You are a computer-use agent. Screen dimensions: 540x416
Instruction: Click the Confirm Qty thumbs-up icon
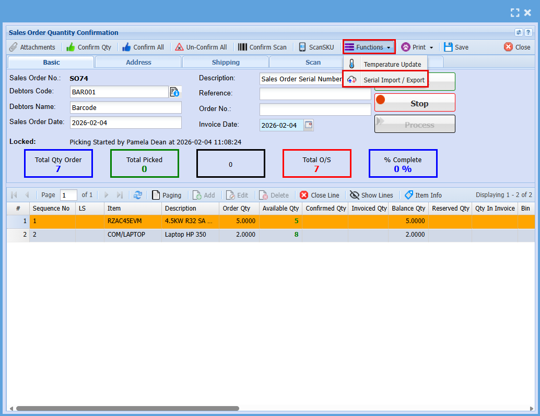click(x=71, y=47)
